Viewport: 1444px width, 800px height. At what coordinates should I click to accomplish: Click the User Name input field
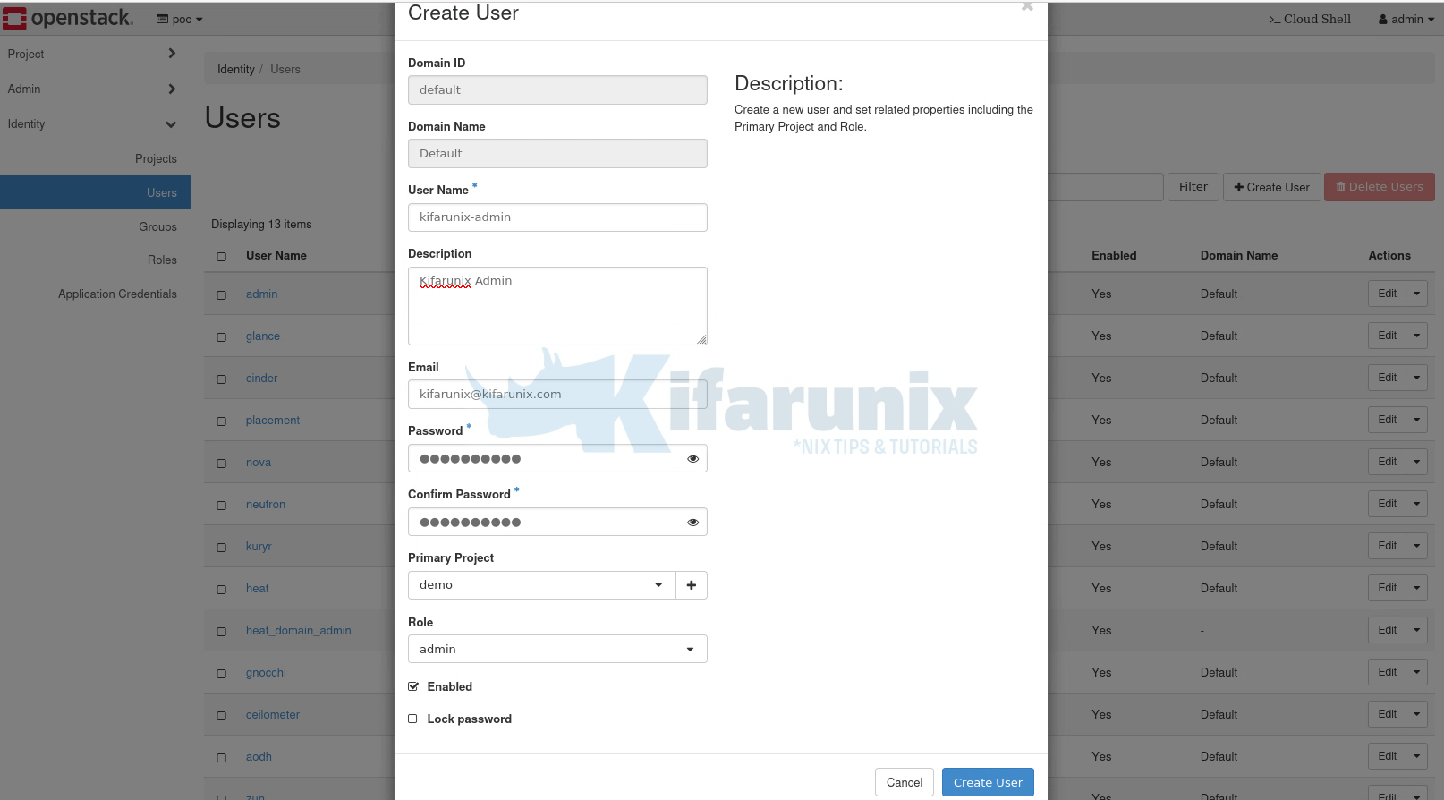point(556,217)
